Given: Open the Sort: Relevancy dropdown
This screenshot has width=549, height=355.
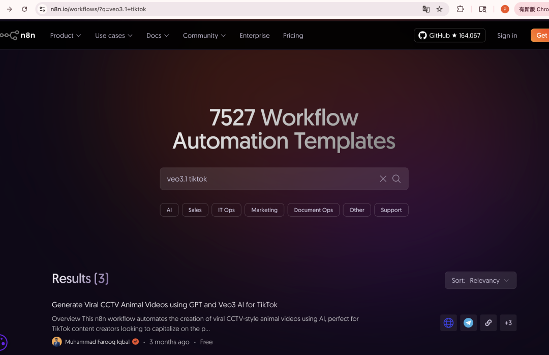Looking at the screenshot, I should pyautogui.click(x=480, y=280).
